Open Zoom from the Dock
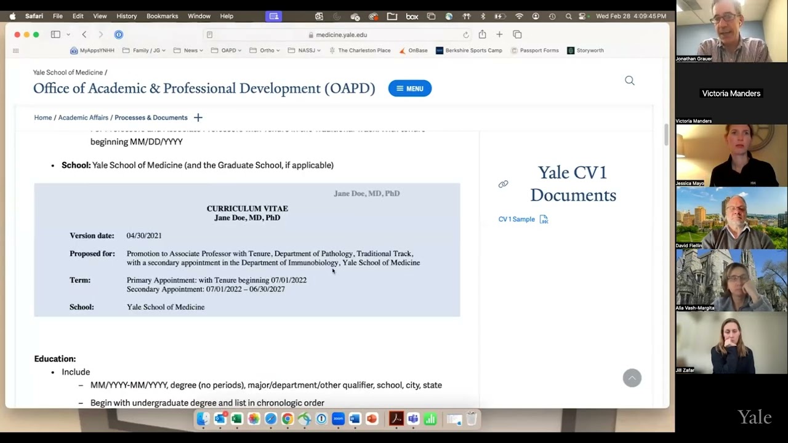 pos(338,419)
